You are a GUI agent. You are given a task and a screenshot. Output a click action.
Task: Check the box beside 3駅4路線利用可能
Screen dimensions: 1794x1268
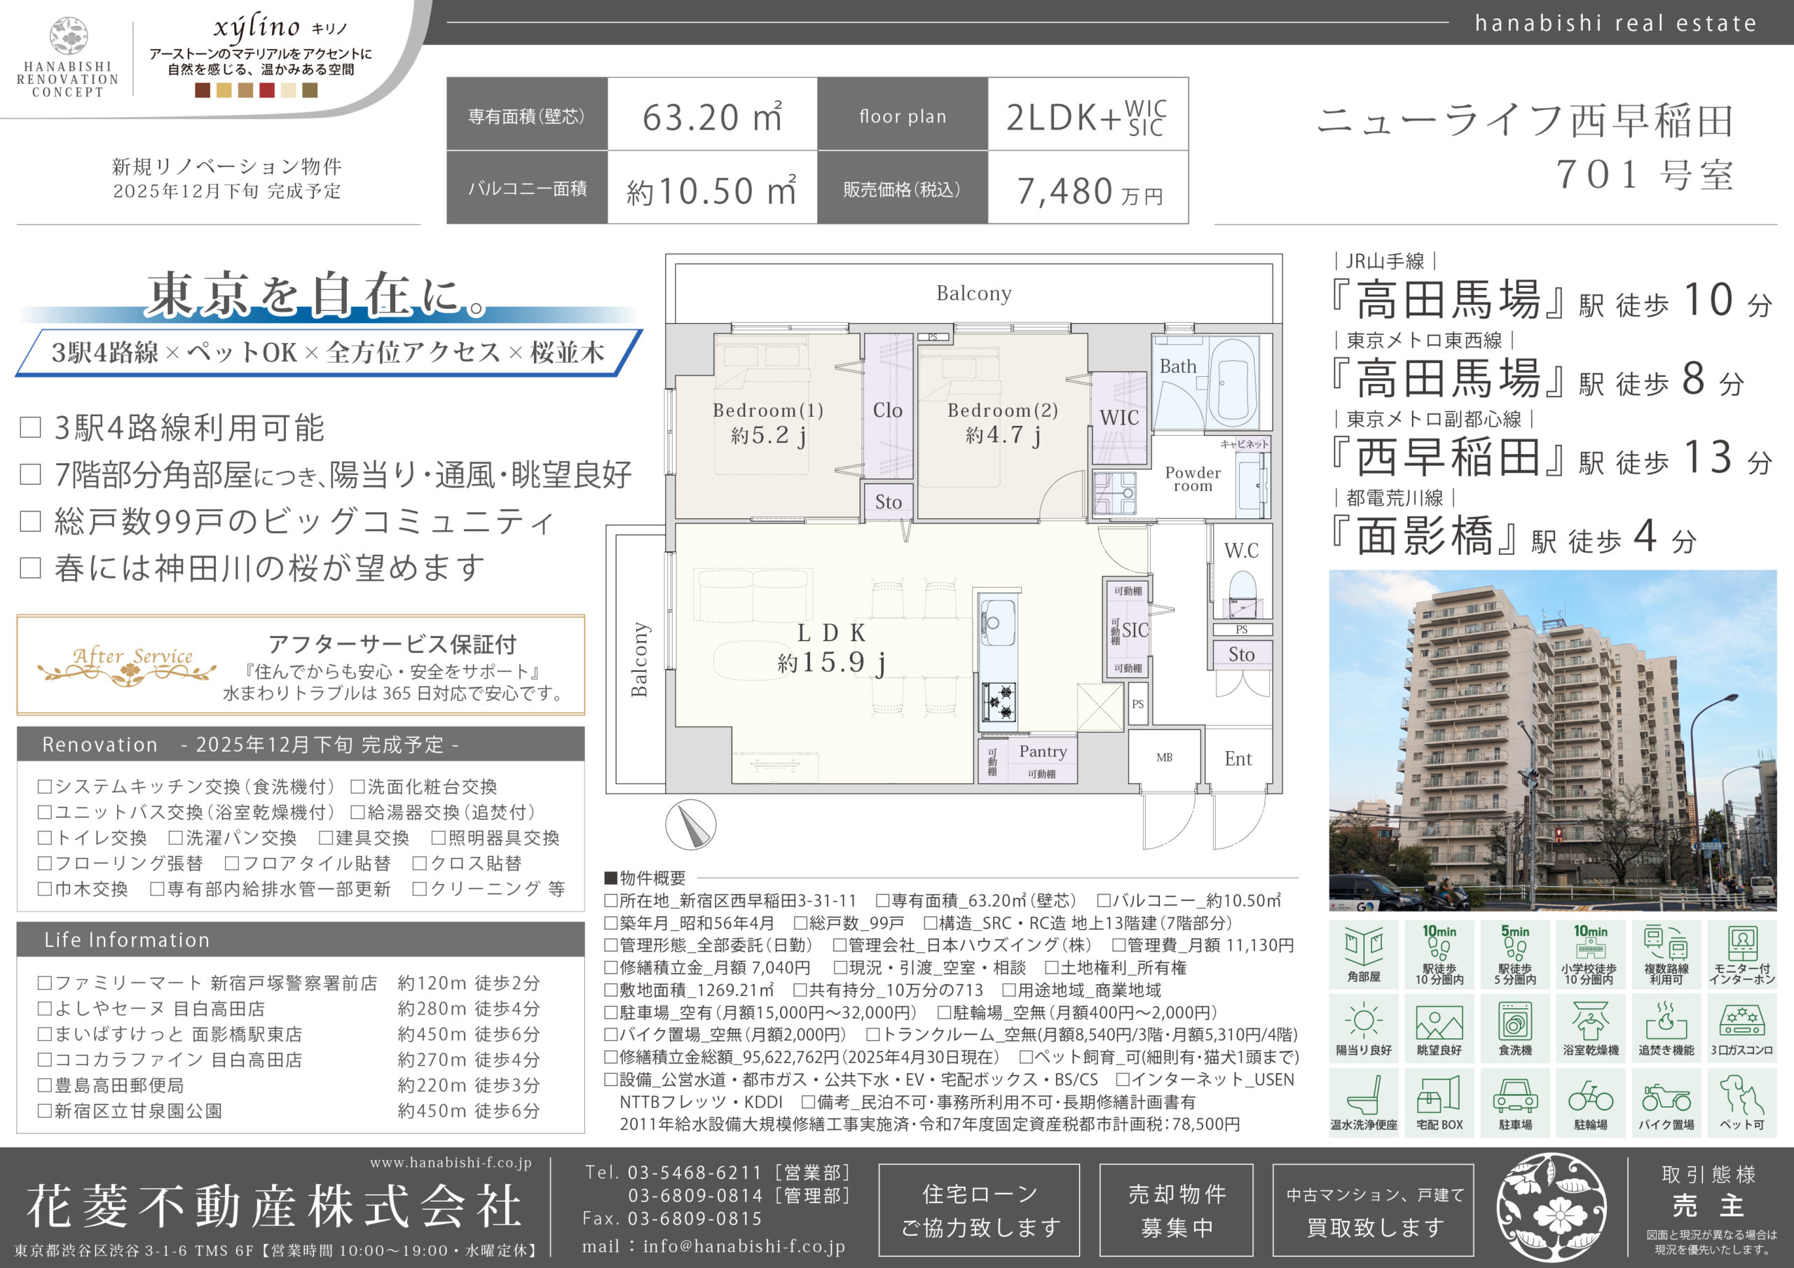[30, 427]
